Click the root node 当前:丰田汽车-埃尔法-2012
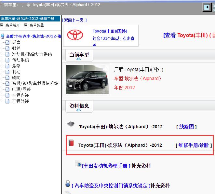215x194 pixels. click(34, 36)
